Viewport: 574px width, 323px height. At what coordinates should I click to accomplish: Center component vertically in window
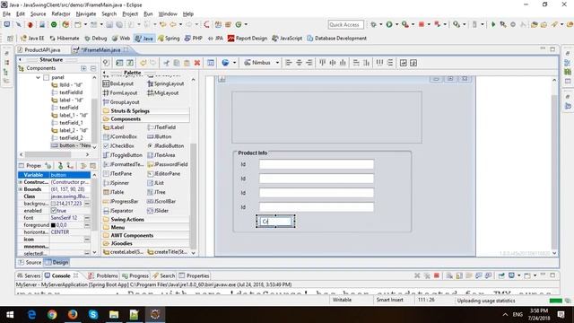click(x=413, y=63)
